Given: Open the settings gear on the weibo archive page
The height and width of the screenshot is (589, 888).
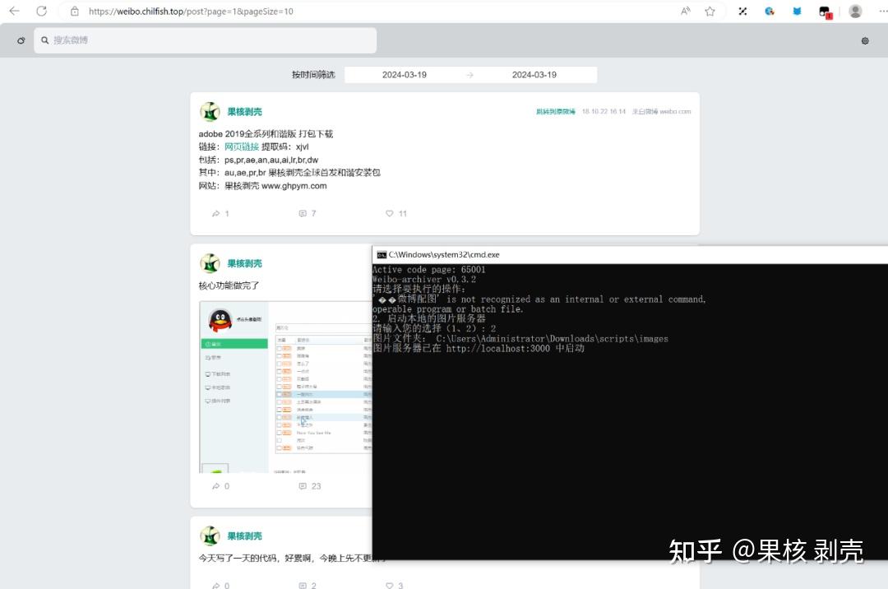Looking at the screenshot, I should [x=865, y=39].
